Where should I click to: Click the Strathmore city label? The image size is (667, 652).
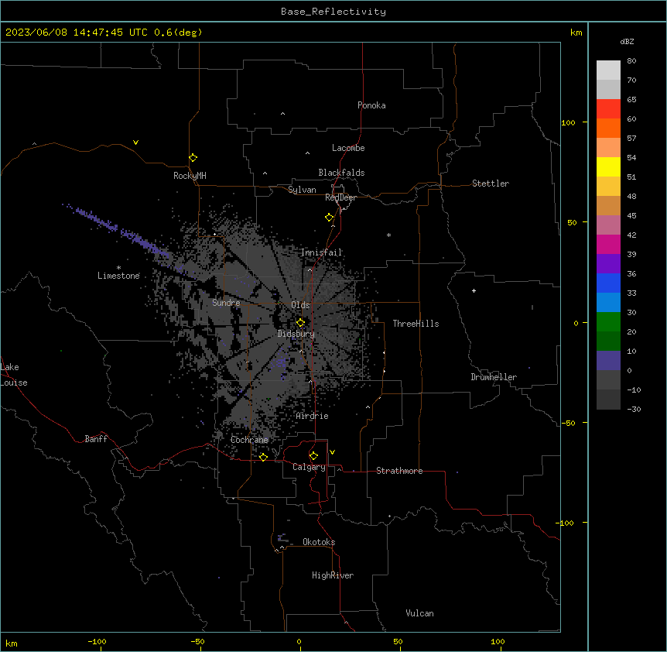(399, 471)
